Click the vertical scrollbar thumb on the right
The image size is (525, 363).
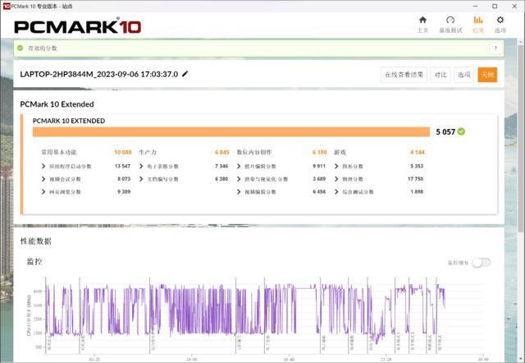click(521, 137)
